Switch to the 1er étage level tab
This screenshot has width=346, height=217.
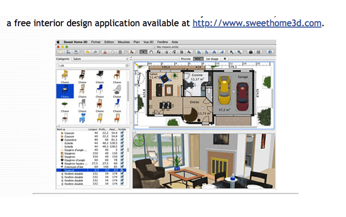tap(212, 59)
